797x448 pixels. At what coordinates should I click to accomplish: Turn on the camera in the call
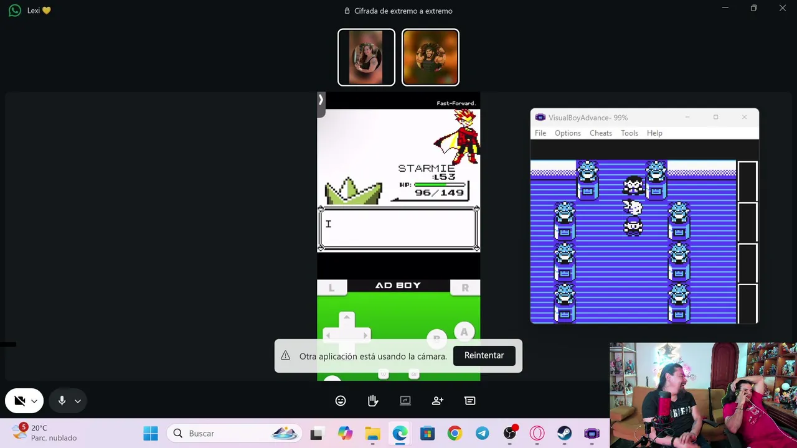pyautogui.click(x=19, y=401)
